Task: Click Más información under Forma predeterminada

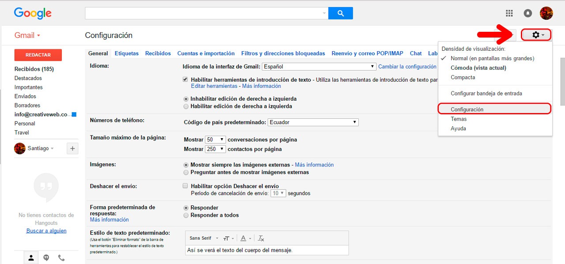Action: pos(109,220)
